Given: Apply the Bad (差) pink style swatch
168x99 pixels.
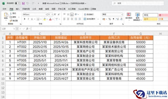Looking at the screenshot, I should (x=163, y=15).
